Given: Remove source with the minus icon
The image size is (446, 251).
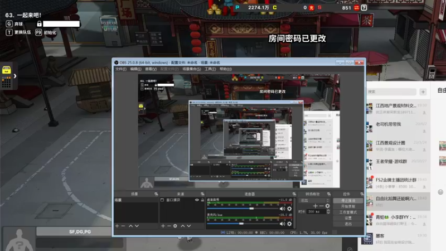Looking at the screenshot, I should (x=169, y=226).
